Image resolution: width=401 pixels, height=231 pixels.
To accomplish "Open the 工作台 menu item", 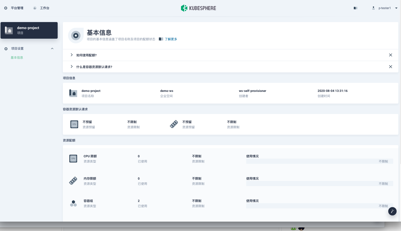I will click(x=45, y=8).
